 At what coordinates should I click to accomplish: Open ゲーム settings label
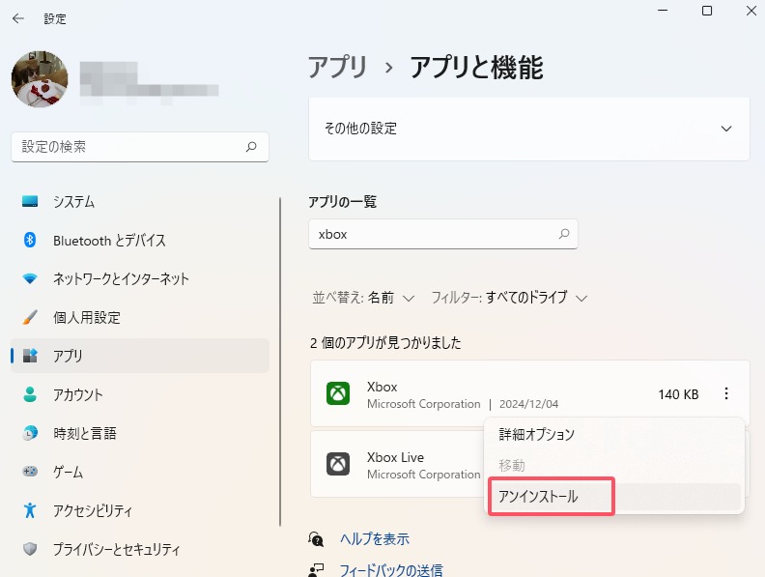68,472
